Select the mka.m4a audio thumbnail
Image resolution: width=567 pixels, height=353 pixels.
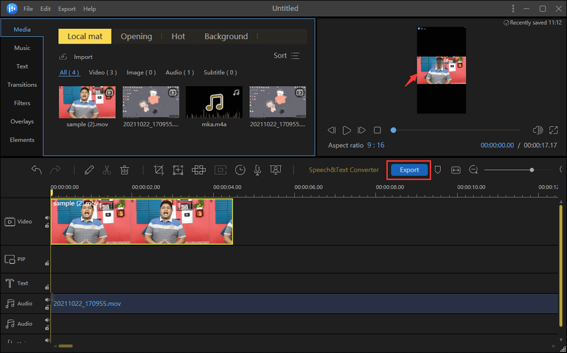pos(214,103)
